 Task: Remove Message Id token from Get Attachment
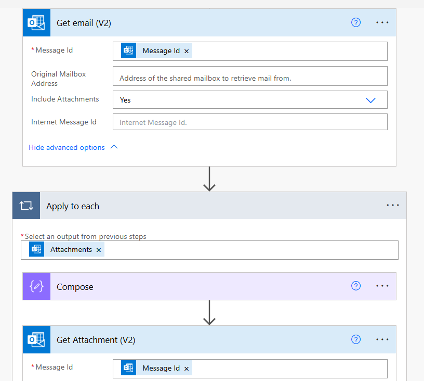coord(187,369)
